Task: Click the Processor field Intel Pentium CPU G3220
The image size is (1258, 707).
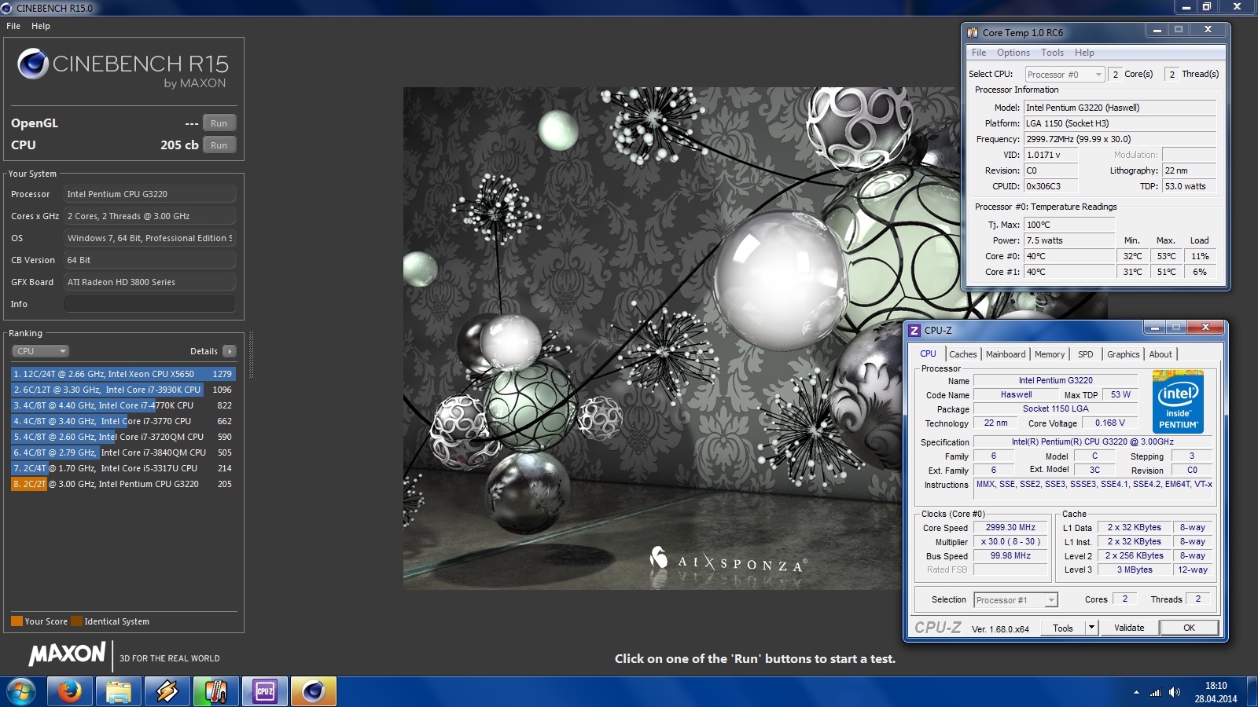Action: tap(149, 194)
